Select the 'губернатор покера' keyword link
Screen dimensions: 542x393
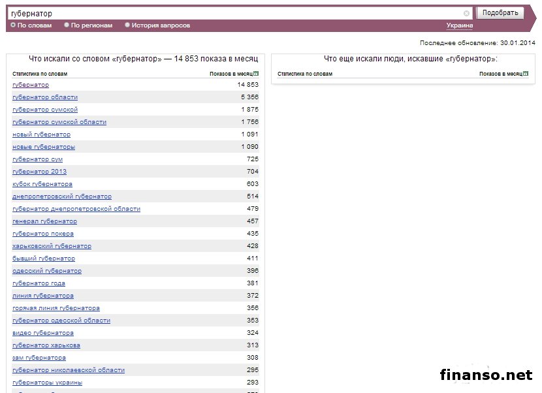click(43, 234)
